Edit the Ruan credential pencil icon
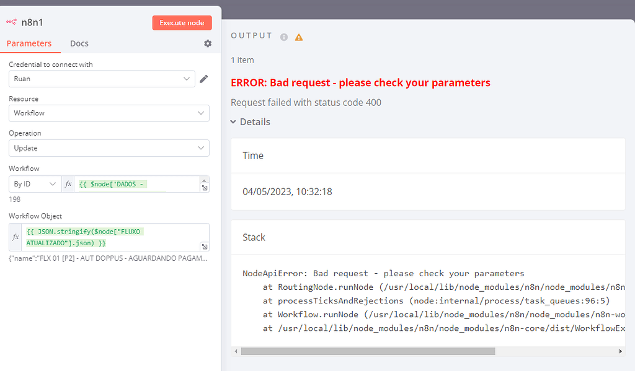Screen dimensions: 635x371 [x=203, y=79]
